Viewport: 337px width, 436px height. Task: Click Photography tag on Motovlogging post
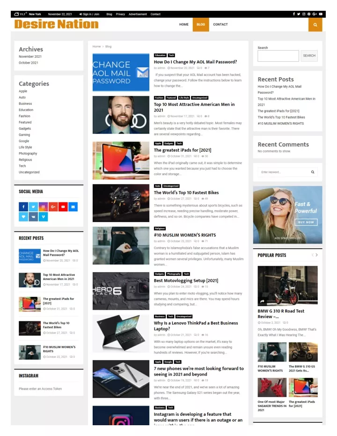pos(174,274)
